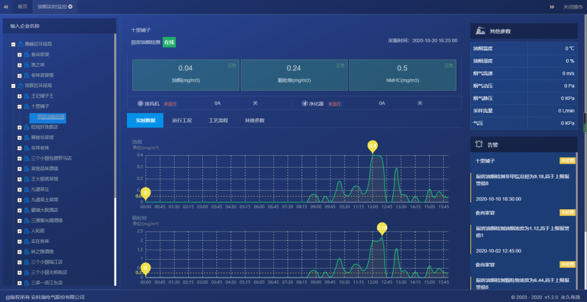This screenshot has height=302, width=587.
Task: Click the building icon next to 食尚家宴
Action: (x=27, y=54)
